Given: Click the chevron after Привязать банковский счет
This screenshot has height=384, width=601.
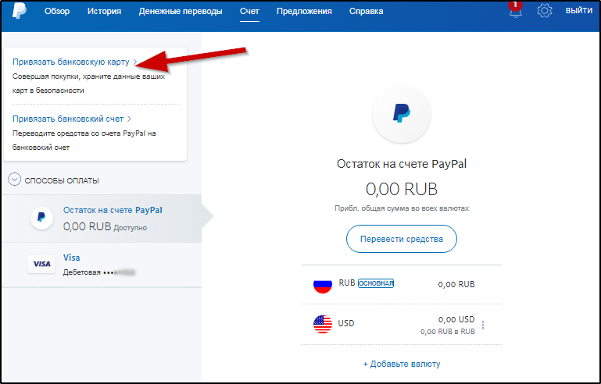Looking at the screenshot, I should click(x=129, y=119).
